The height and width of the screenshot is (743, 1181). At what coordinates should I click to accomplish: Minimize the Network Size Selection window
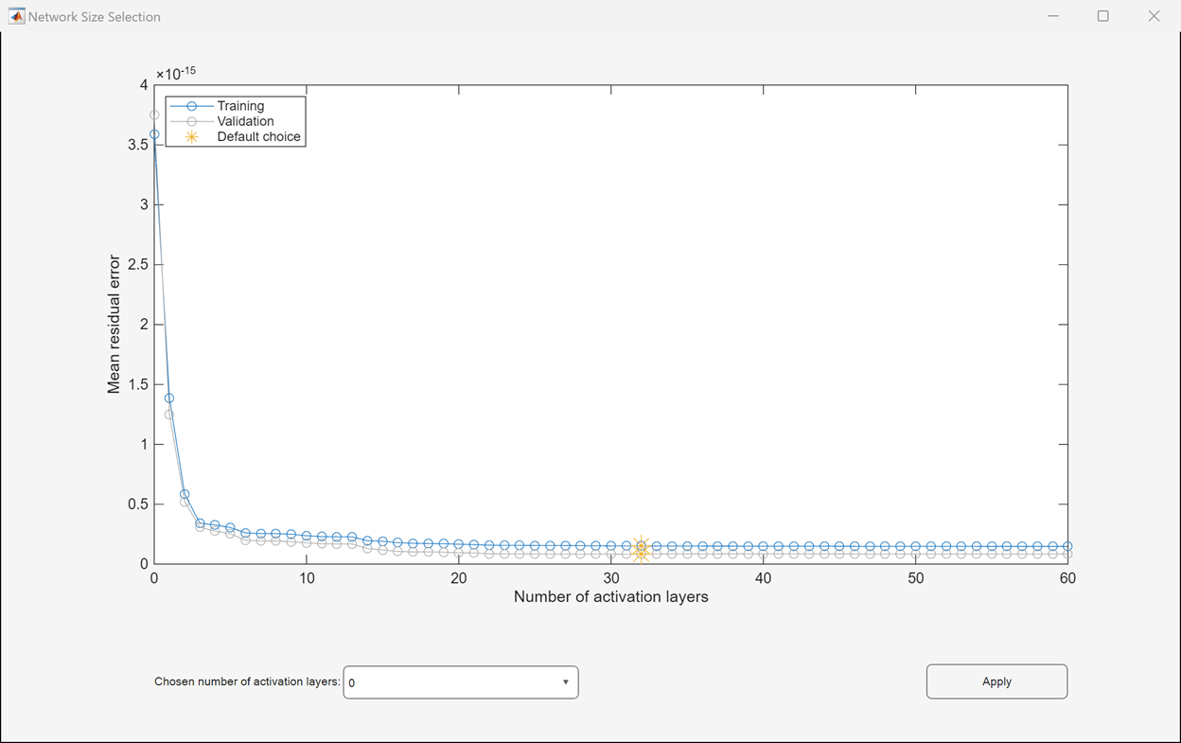(1052, 16)
